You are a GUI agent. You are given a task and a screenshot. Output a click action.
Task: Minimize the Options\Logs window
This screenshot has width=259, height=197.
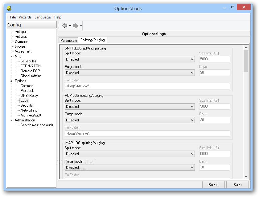[224, 7]
